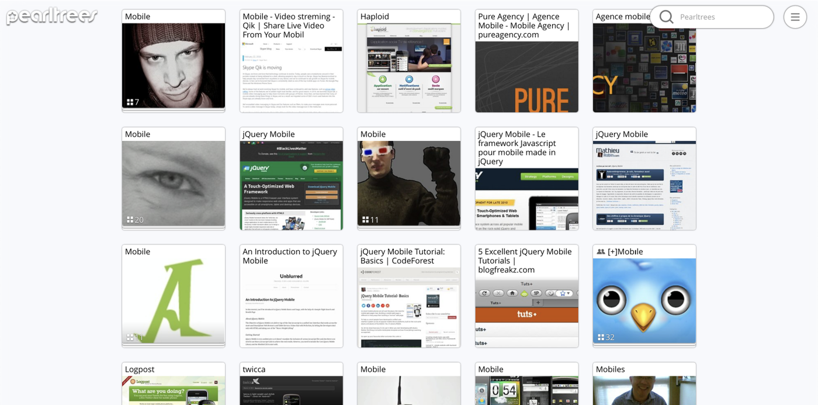Click the grid count icon showing 11 on 3D glasses tile
The width and height of the screenshot is (818, 405).
click(x=365, y=220)
